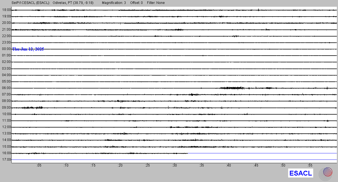This screenshot has width=338, height=182.
Task: Click the 08:00 hour label
Action: pos(6,101)
